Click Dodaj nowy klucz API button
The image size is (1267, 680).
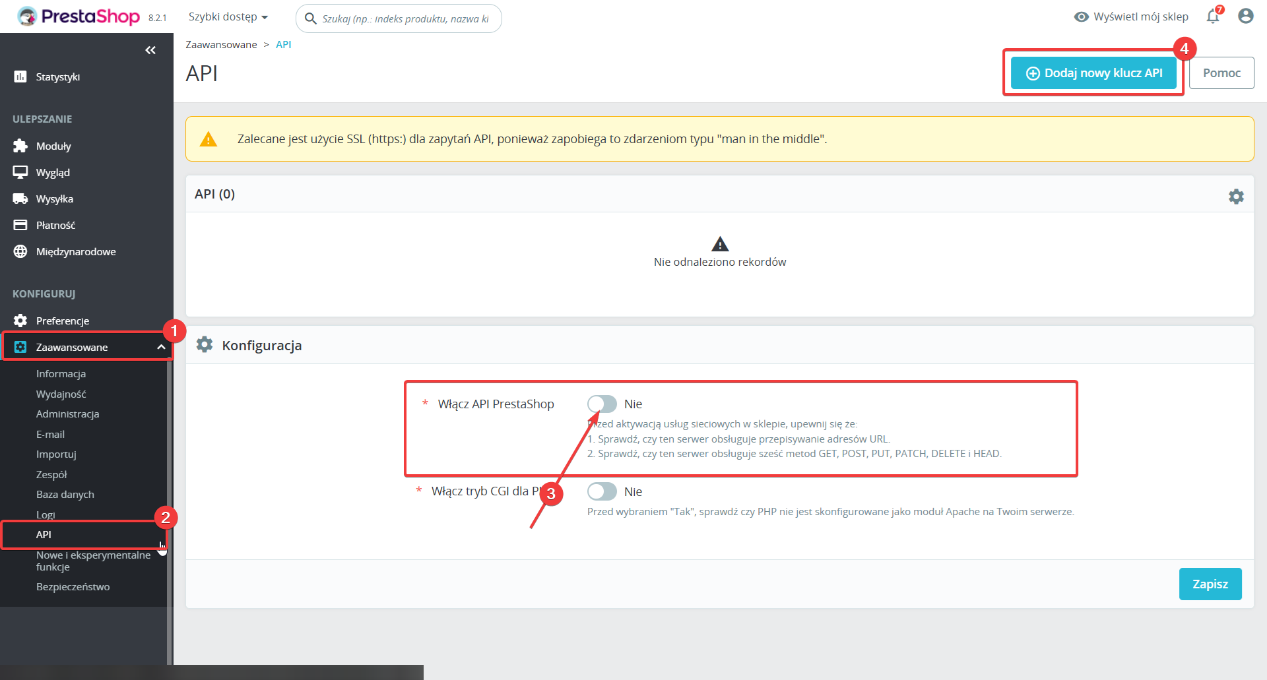pyautogui.click(x=1093, y=73)
